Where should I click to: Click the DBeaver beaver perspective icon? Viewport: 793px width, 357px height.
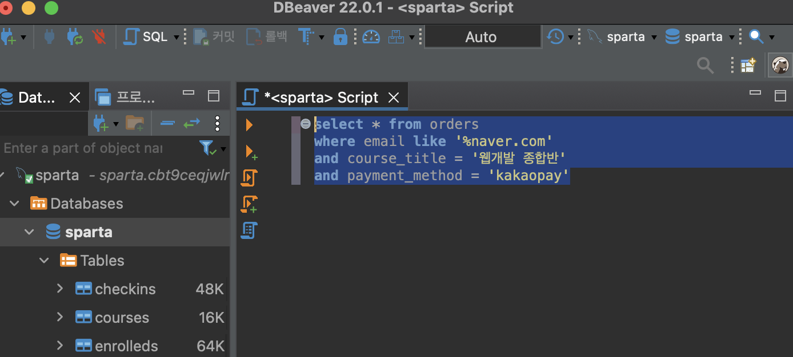coord(780,65)
